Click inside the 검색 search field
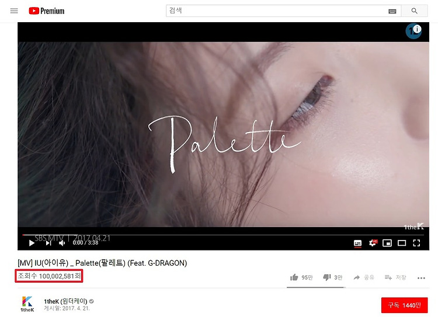Image resolution: width=438 pixels, height=317 pixels. click(277, 11)
